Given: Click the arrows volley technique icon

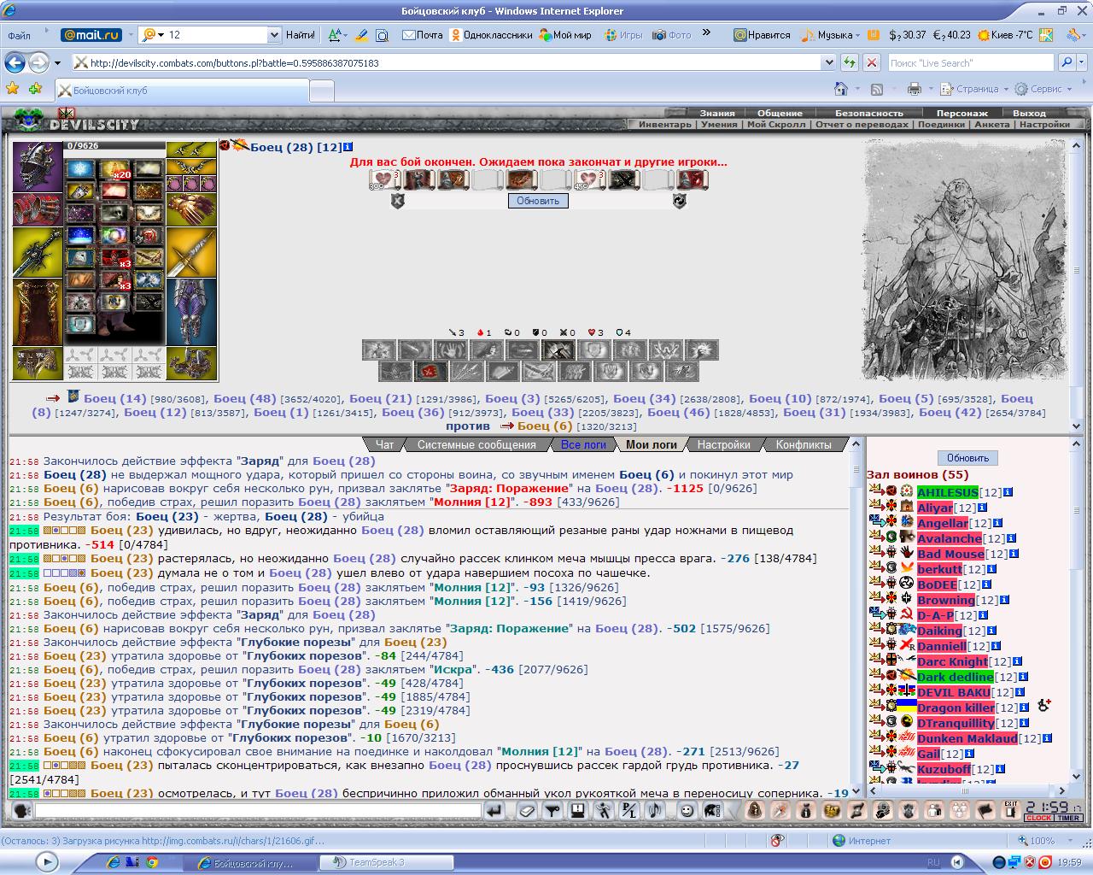Looking at the screenshot, I should pyautogui.click(x=466, y=371).
